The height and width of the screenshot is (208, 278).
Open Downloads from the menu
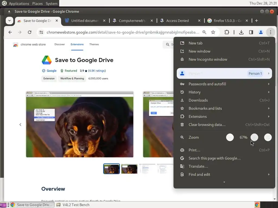[224, 100]
